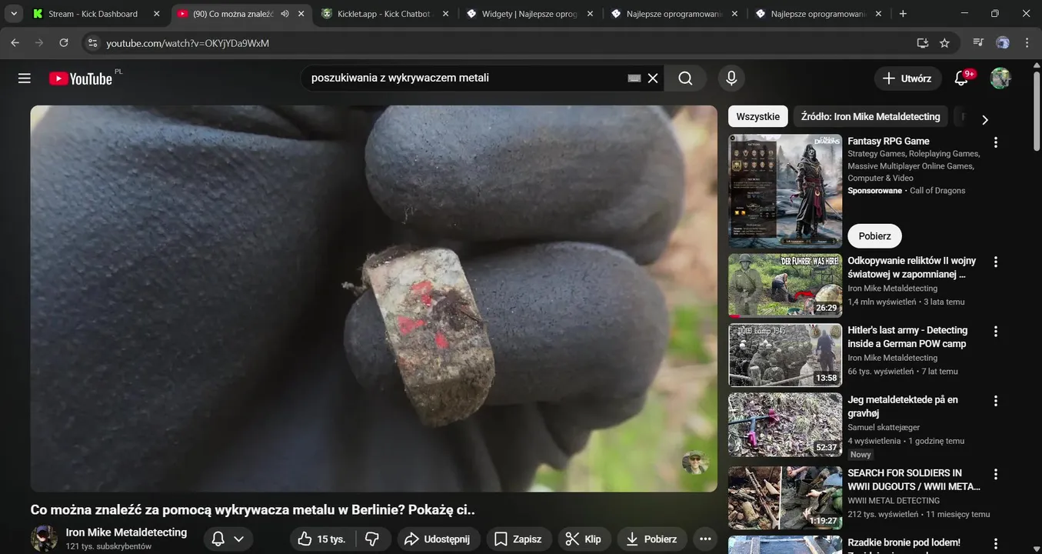Viewport: 1042px width, 554px height.
Task: Show next filter chips with right arrow
Action: pyautogui.click(x=984, y=119)
